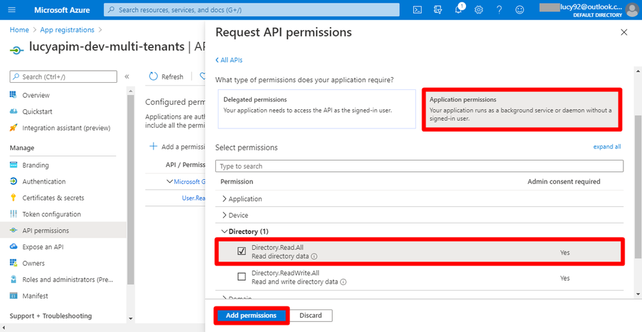Click the expand all link
The image size is (642, 332).
(607, 146)
